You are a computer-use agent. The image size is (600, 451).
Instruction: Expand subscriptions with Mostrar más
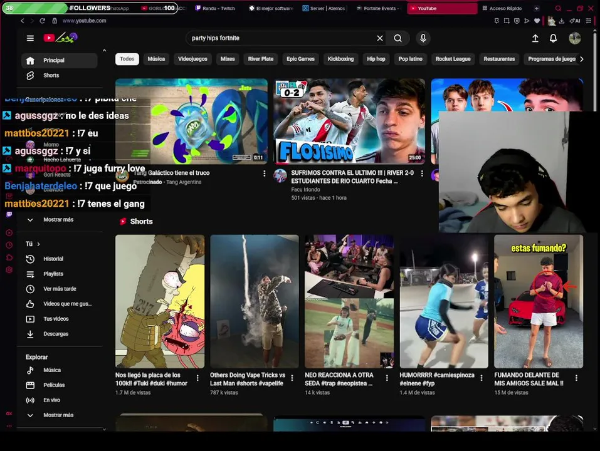pyautogui.click(x=60, y=220)
